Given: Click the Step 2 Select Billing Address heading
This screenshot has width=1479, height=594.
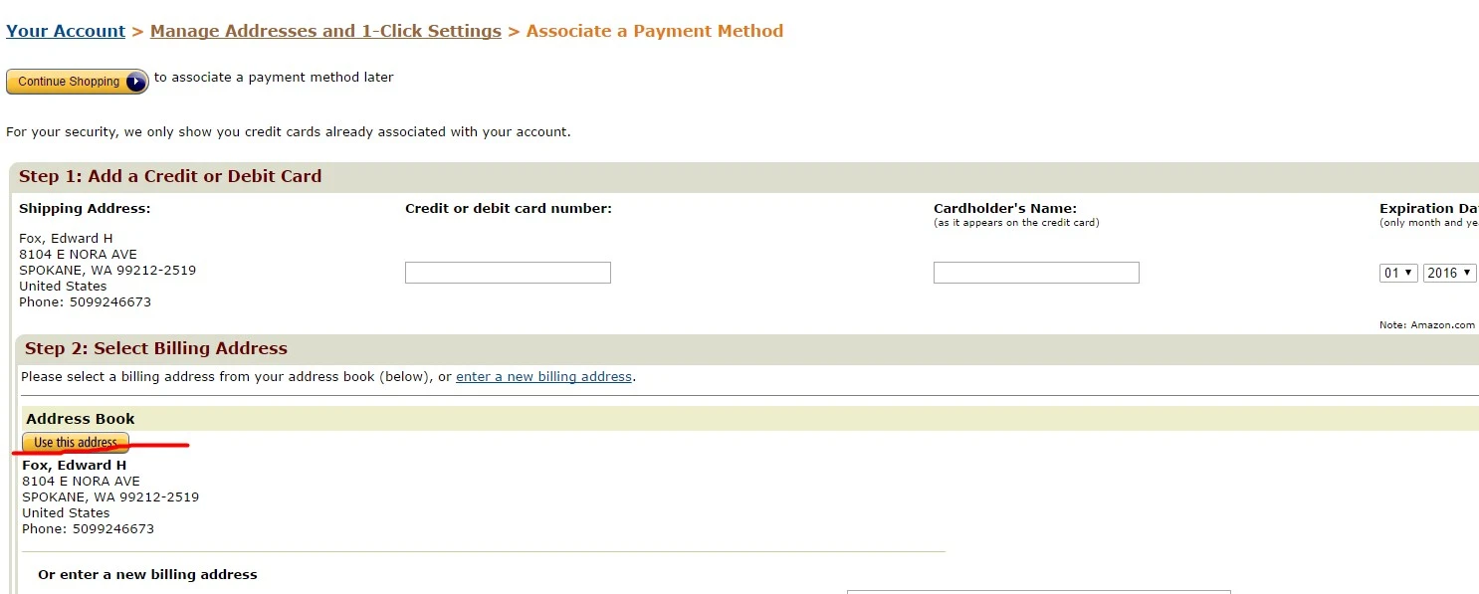Looking at the screenshot, I should point(156,348).
